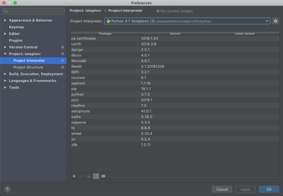Expand Build, Execution, Deployment section
This screenshot has height=196, width=283.
coord(5,74)
